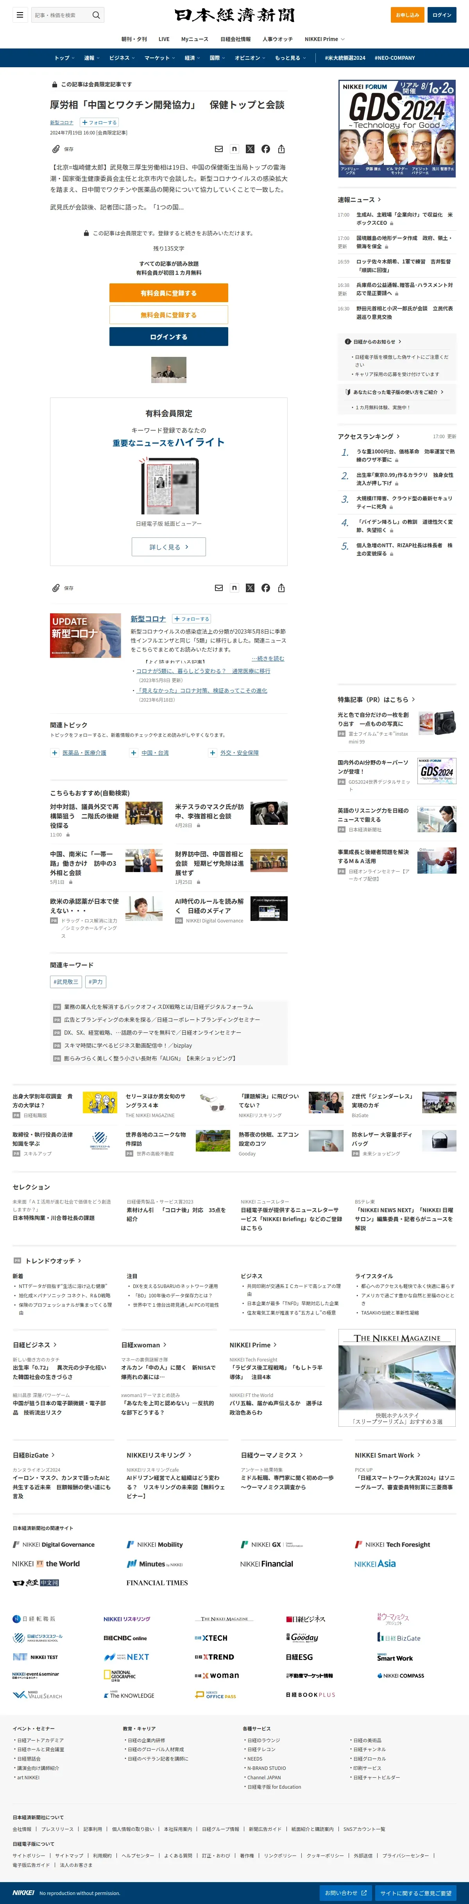Open the Myニュース tab
The width and height of the screenshot is (469, 1904).
pyautogui.click(x=194, y=39)
